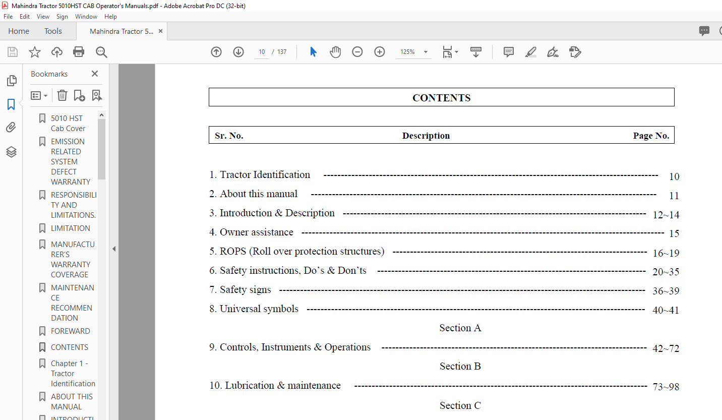722x420 pixels.
Task: Print the document using printer icon
Action: 79,52
